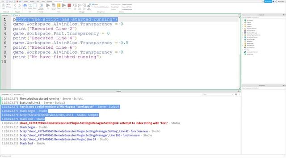Viewport: 286px width, 161px height.
Task: Pause the running test with yellow Pause icon
Action: [x=59, y=6]
